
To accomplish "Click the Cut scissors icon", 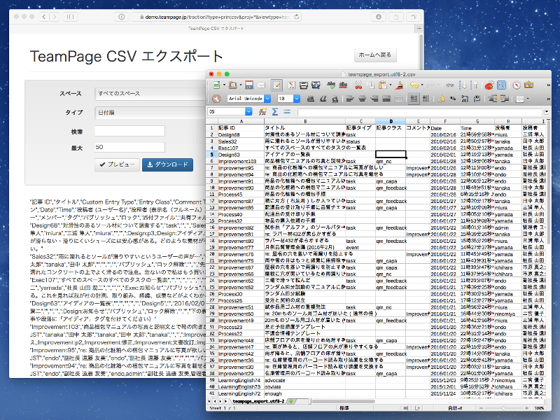I will (358, 85).
